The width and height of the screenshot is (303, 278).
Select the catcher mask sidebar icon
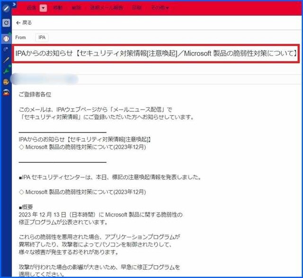point(6,93)
